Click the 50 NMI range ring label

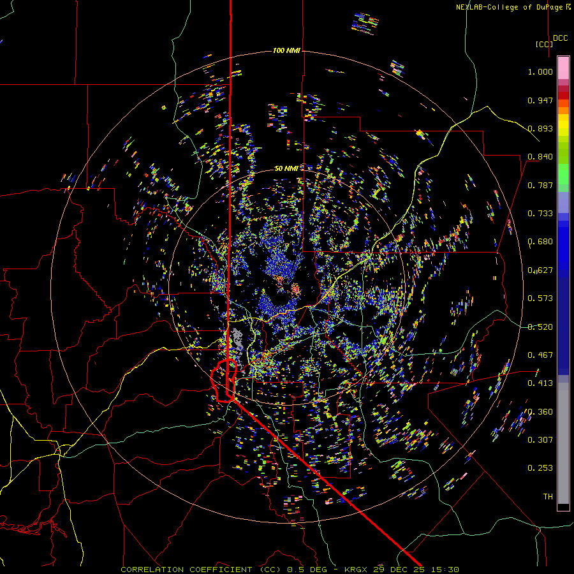point(286,168)
